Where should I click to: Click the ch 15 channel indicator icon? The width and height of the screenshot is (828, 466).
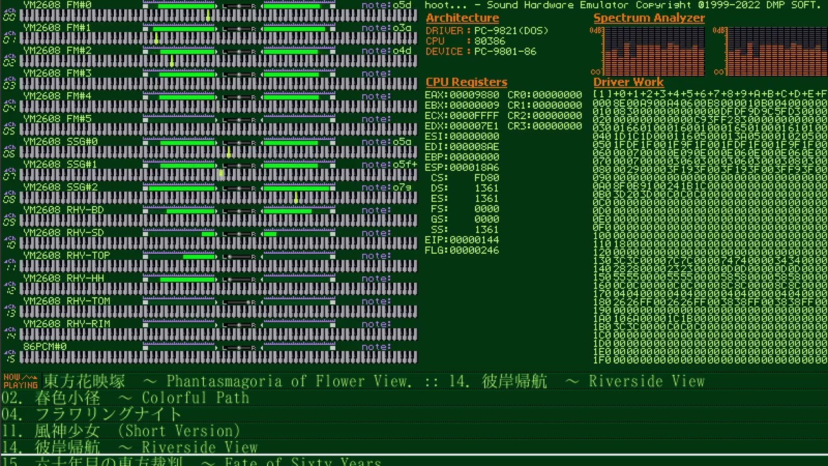pyautogui.click(x=10, y=356)
